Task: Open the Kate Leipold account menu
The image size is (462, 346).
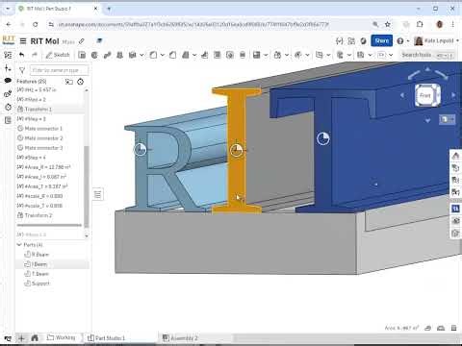Action: point(436,40)
